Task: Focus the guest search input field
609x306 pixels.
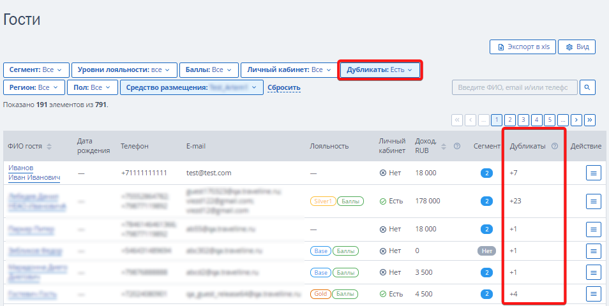Action: 515,87
